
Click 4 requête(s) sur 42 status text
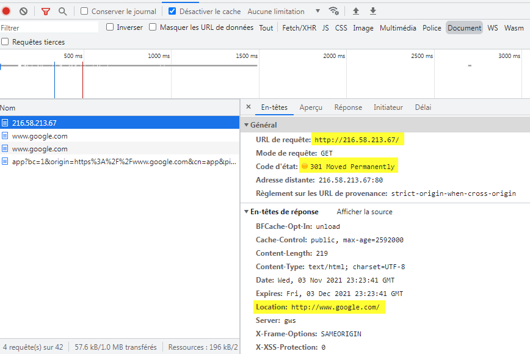tap(33, 347)
